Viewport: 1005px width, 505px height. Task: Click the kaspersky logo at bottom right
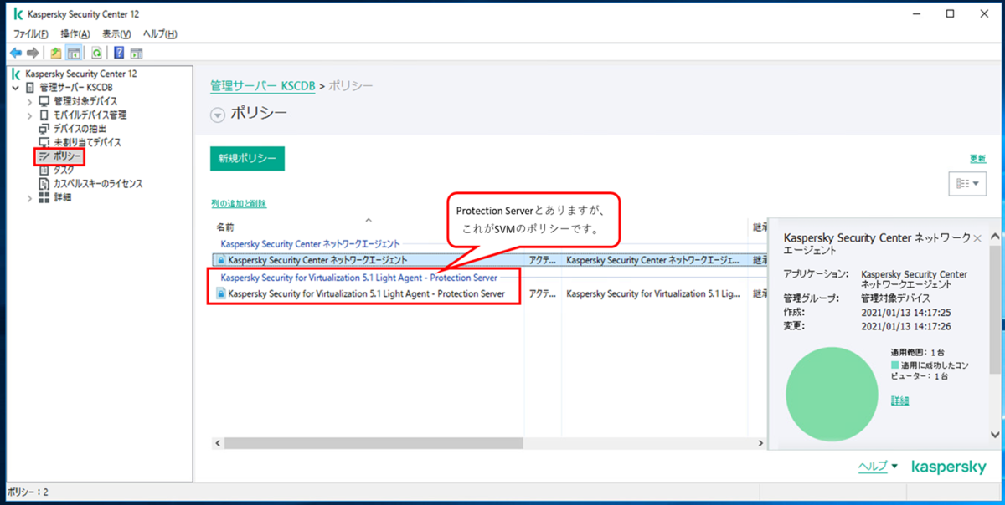click(948, 467)
